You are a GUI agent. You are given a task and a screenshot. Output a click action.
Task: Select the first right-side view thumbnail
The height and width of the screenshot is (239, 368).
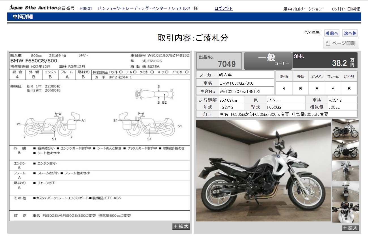click(346, 129)
